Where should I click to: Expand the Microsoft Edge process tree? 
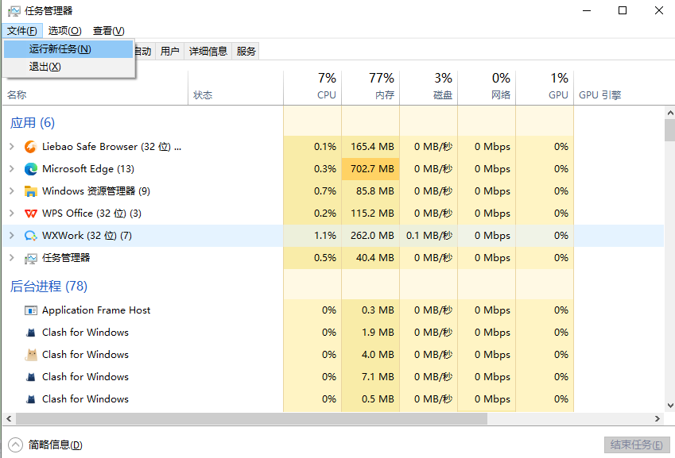pos(11,169)
